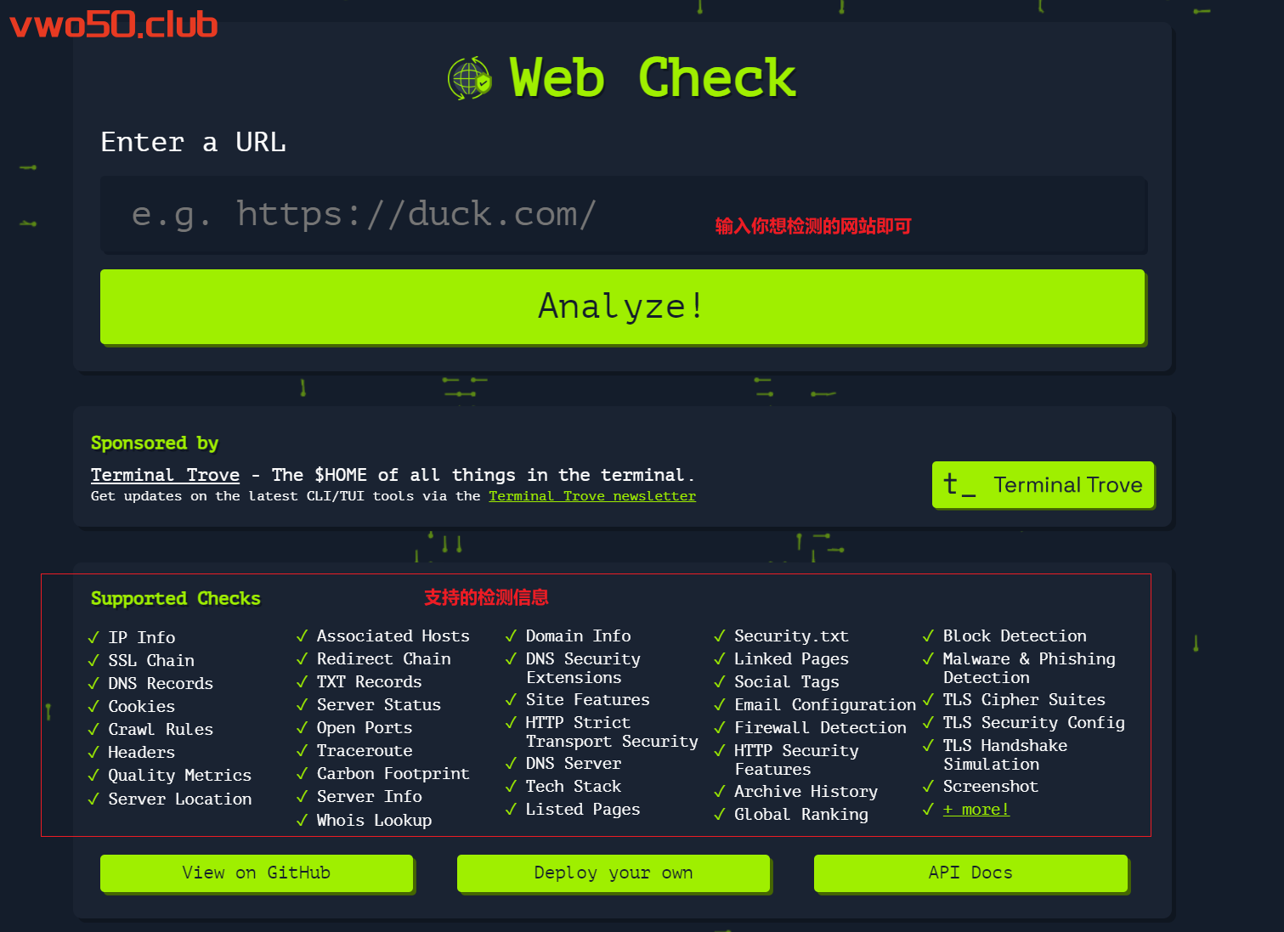Select the Carbon Footprint list item

393,774
